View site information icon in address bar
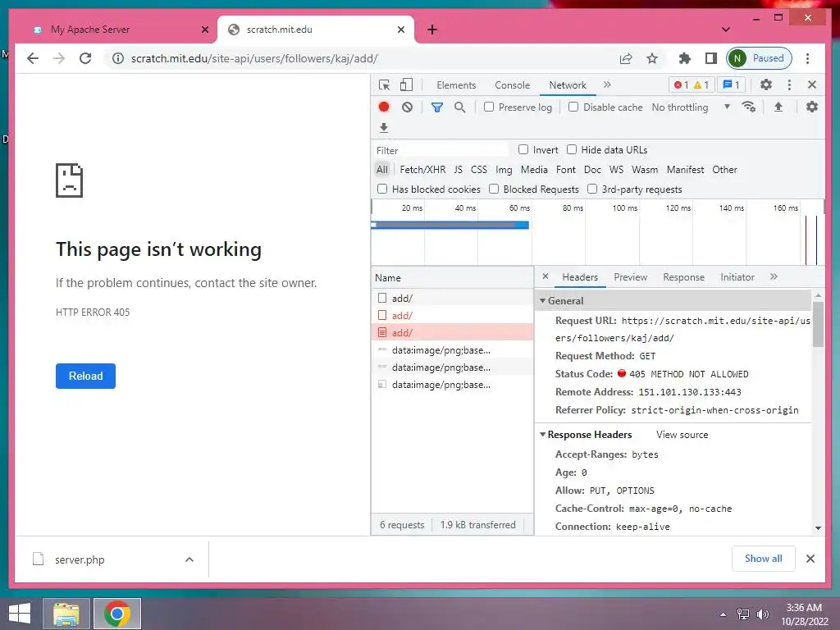 coord(118,58)
